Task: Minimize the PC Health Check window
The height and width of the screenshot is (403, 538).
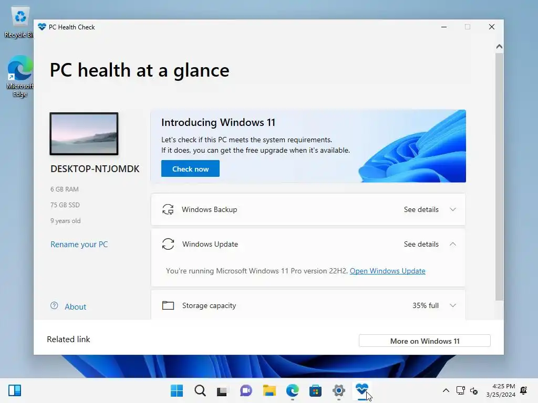Action: 444,27
